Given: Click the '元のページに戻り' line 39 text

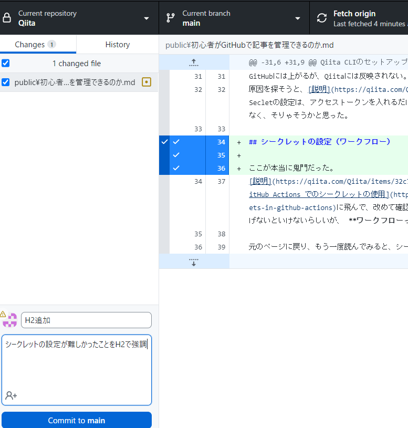Looking at the screenshot, I should (328, 247).
